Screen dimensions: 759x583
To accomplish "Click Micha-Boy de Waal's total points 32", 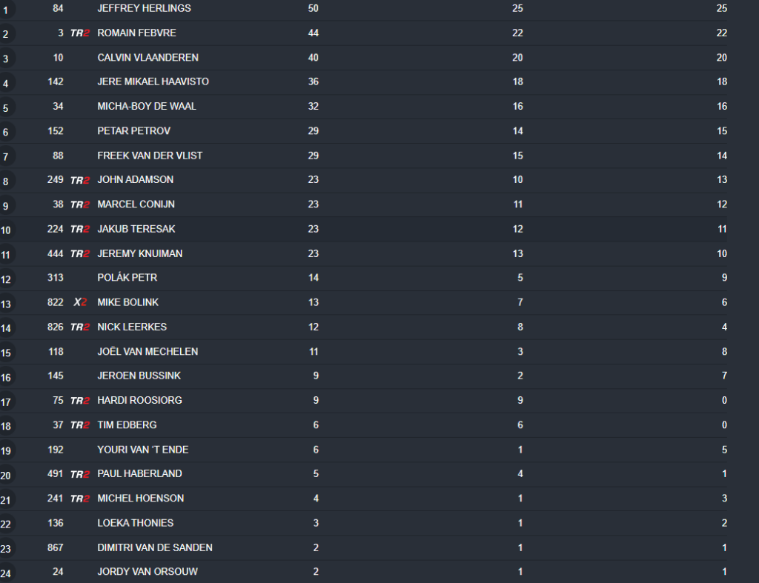I will (314, 106).
